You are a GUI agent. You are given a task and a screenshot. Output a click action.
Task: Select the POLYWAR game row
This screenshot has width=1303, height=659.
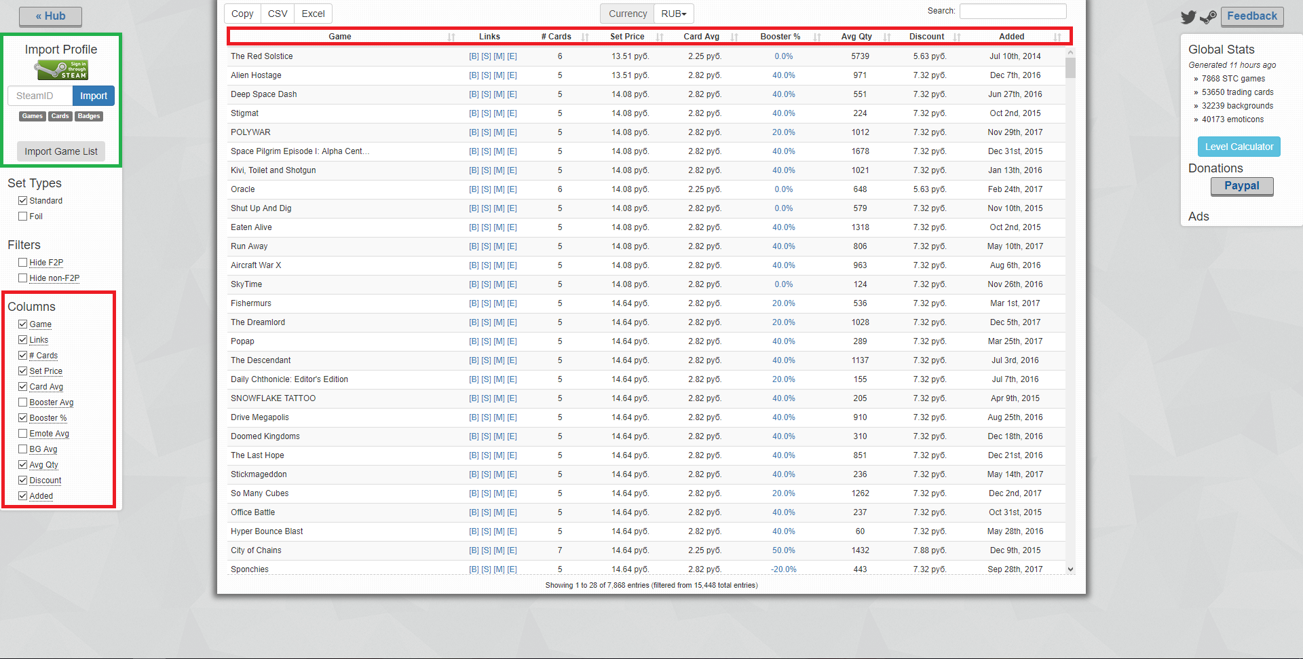tap(646, 132)
